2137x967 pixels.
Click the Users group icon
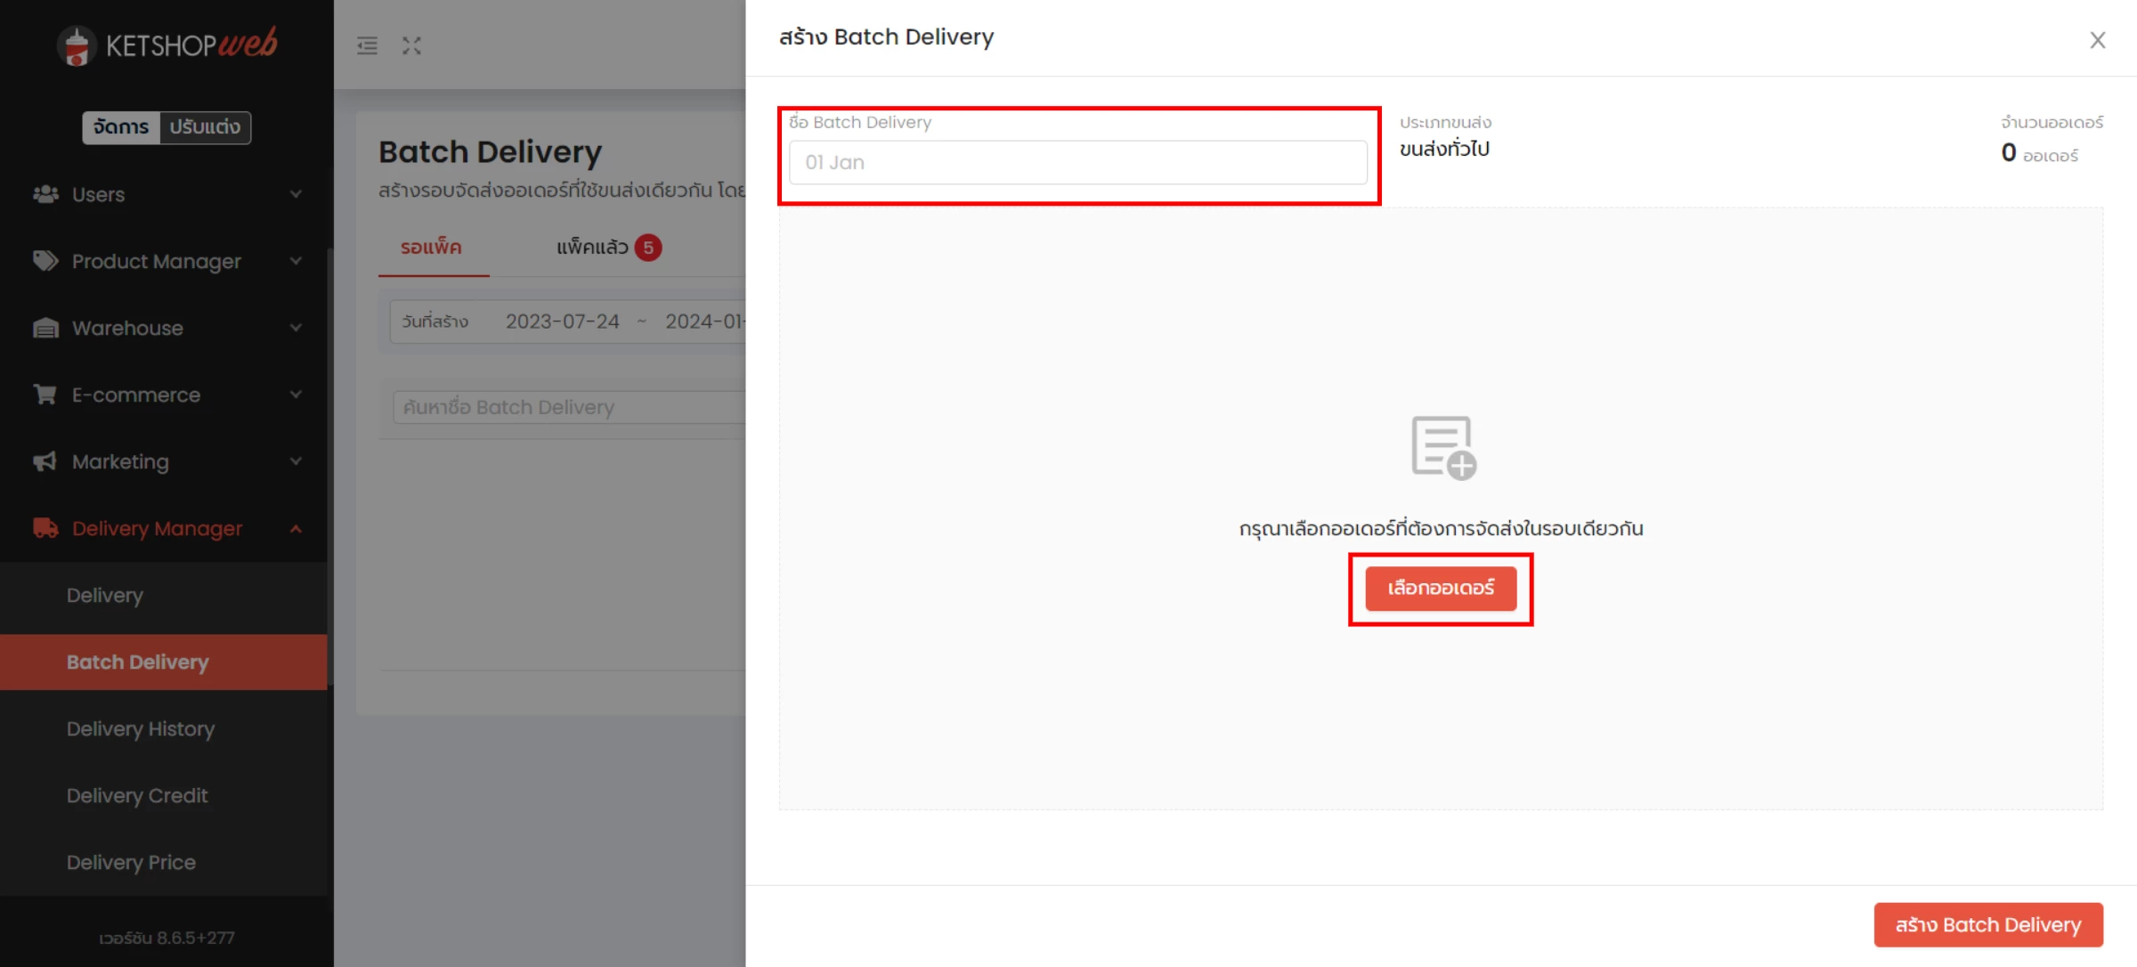coord(45,193)
